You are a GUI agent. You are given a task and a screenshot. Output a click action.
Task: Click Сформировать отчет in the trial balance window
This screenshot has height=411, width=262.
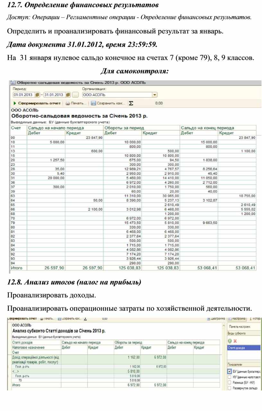click(x=37, y=103)
